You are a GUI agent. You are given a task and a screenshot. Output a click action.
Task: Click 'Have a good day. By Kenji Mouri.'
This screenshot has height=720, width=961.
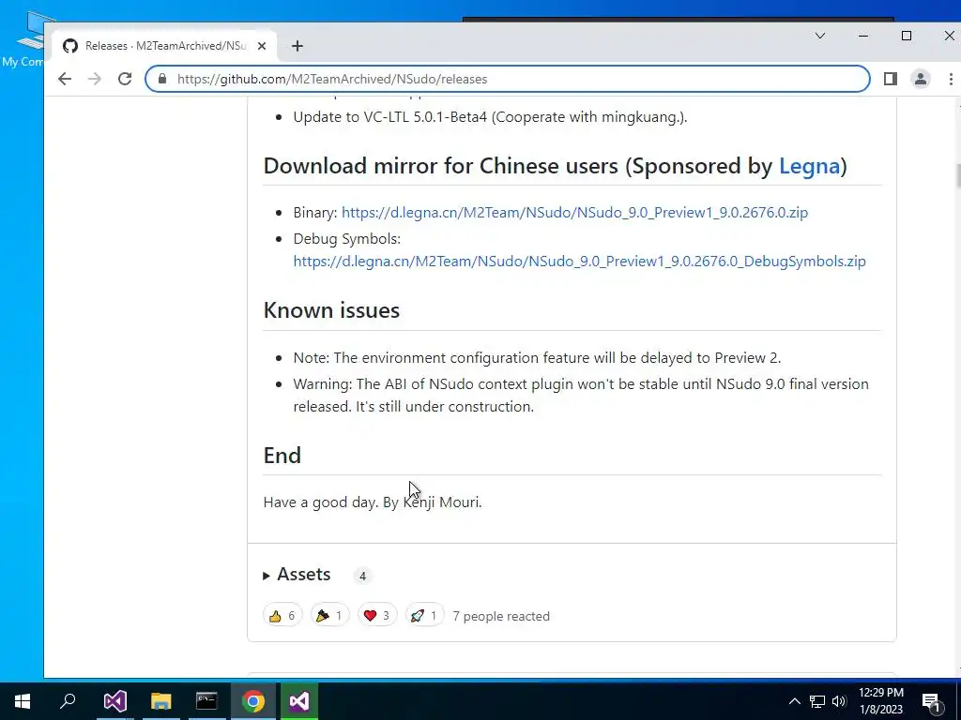point(372,502)
